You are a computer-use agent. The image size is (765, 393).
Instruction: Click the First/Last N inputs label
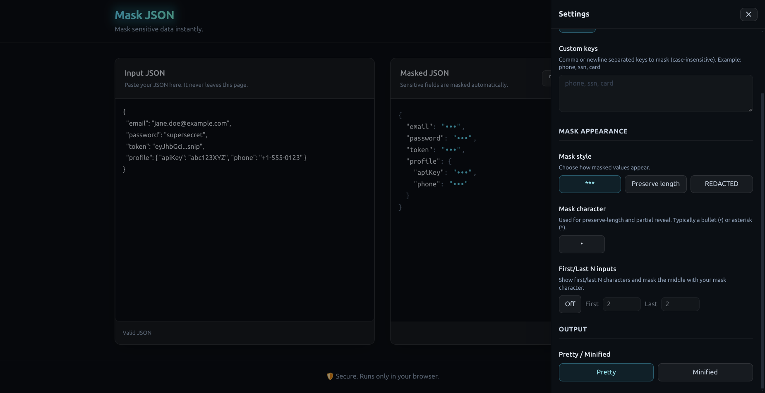(x=588, y=269)
